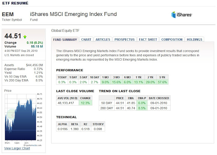The height and width of the screenshot is (155, 217).
Task: Click the iShares MSCI Emerging Index Fund title
Action: [73, 14]
